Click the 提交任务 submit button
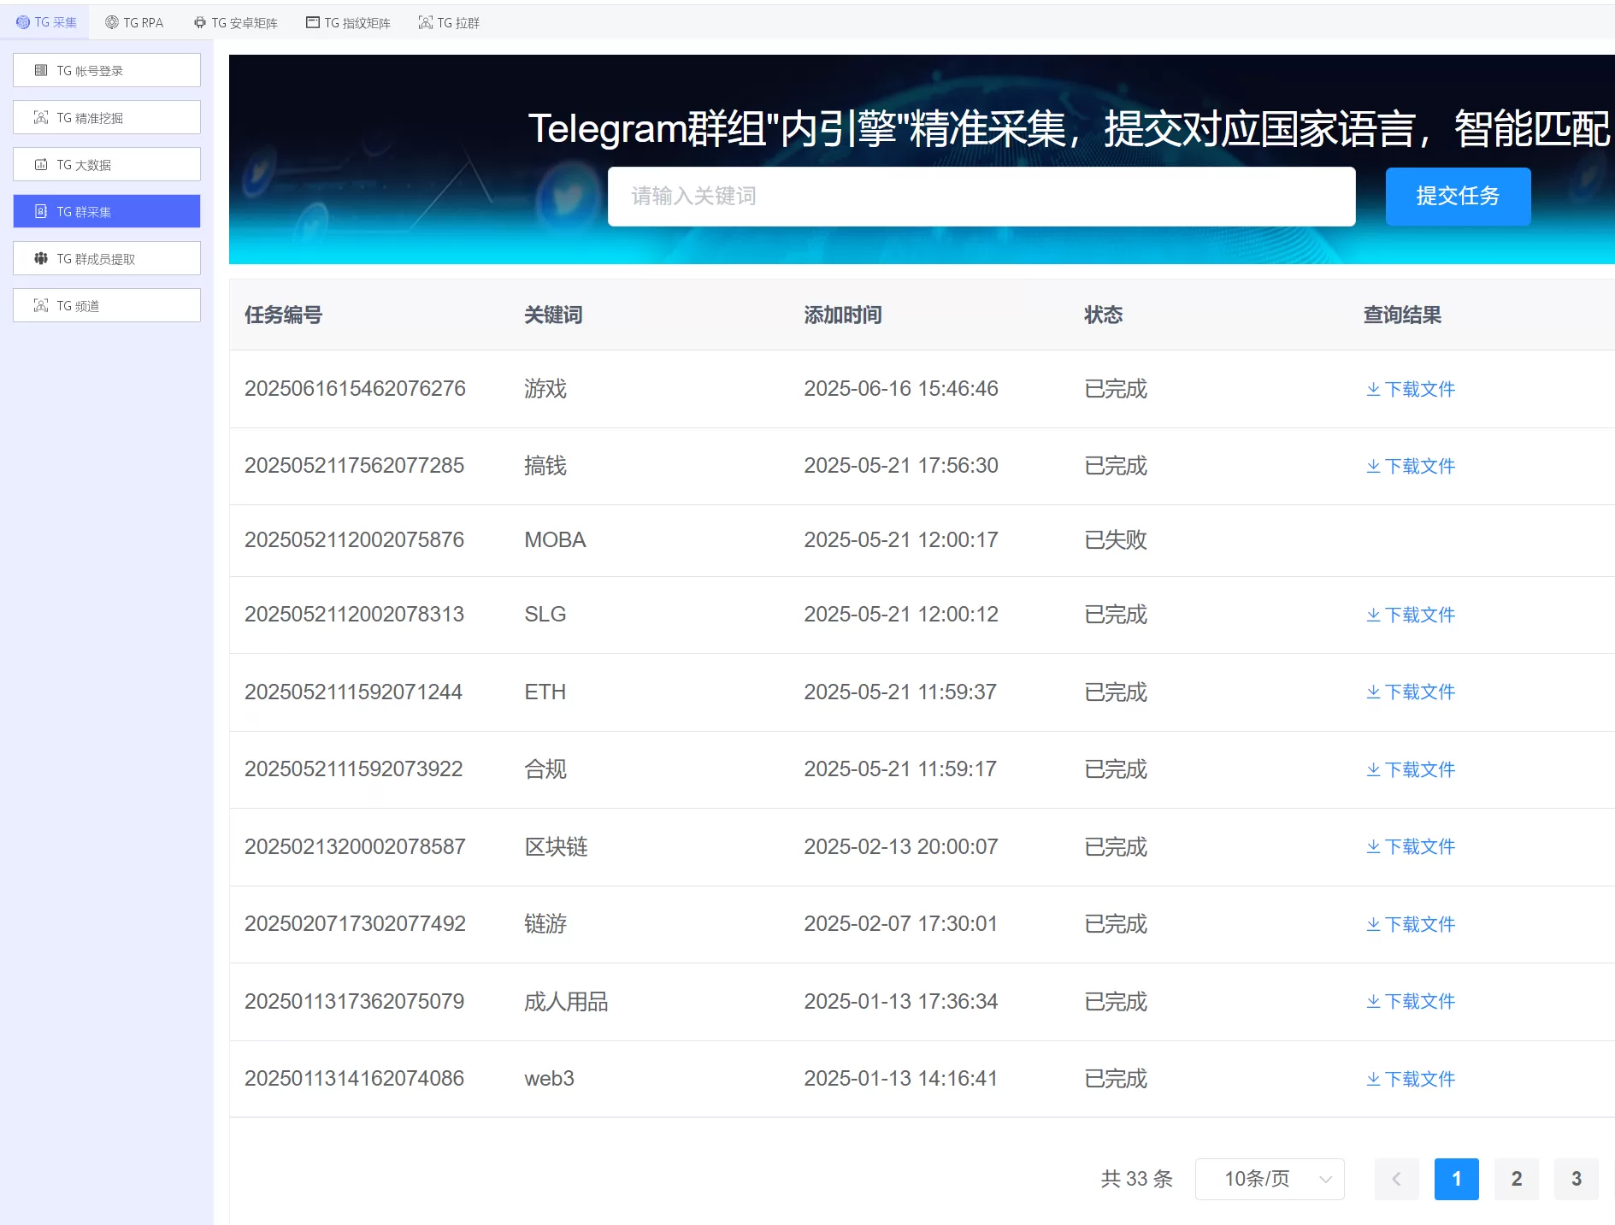 pos(1458,197)
